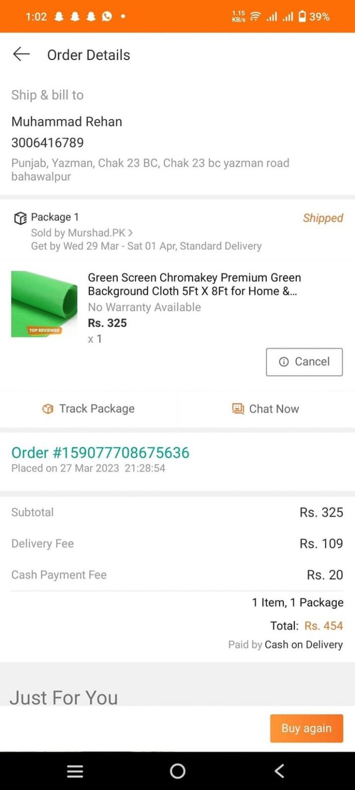Viewport: 355px width, 790px height.
Task: Tap the Just For You section header
Action: 63,698
